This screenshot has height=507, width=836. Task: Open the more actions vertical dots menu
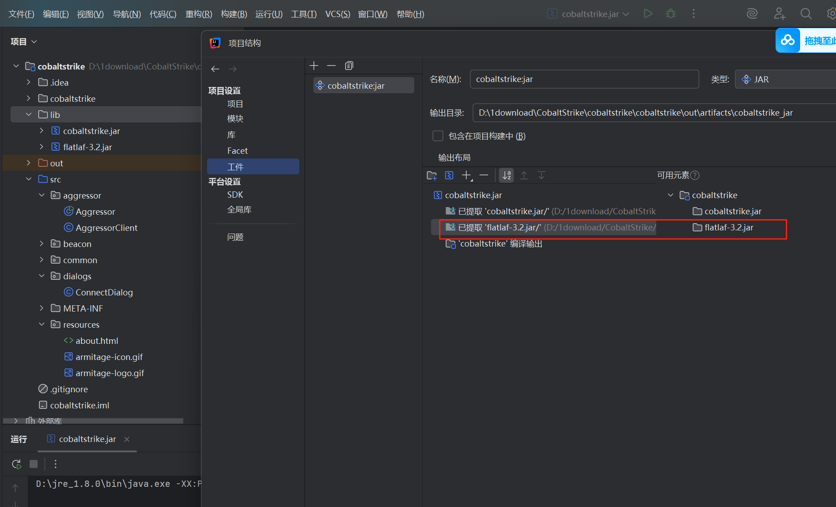tap(693, 14)
